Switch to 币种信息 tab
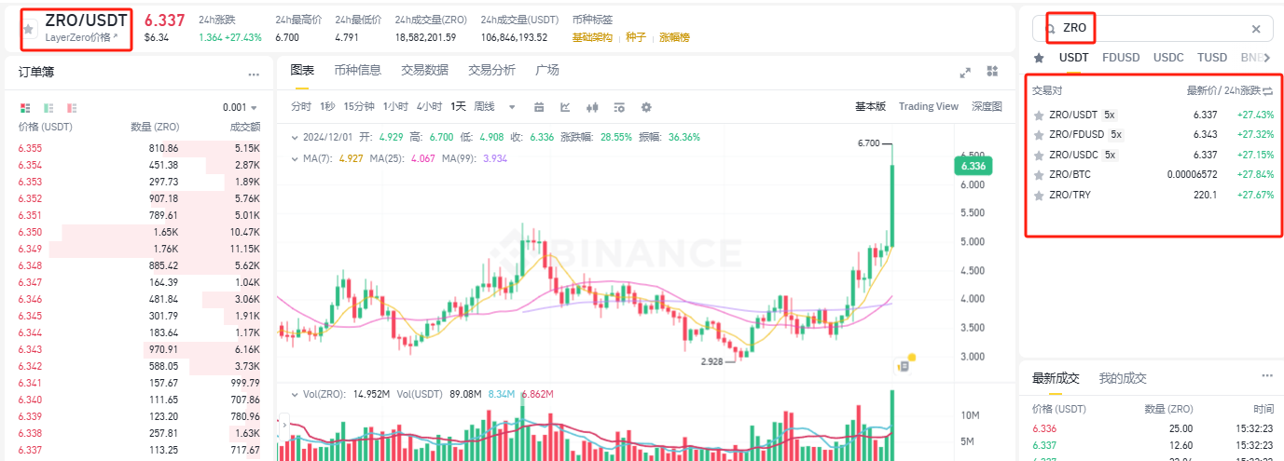Screen dimensions: 1284x461 tap(357, 70)
